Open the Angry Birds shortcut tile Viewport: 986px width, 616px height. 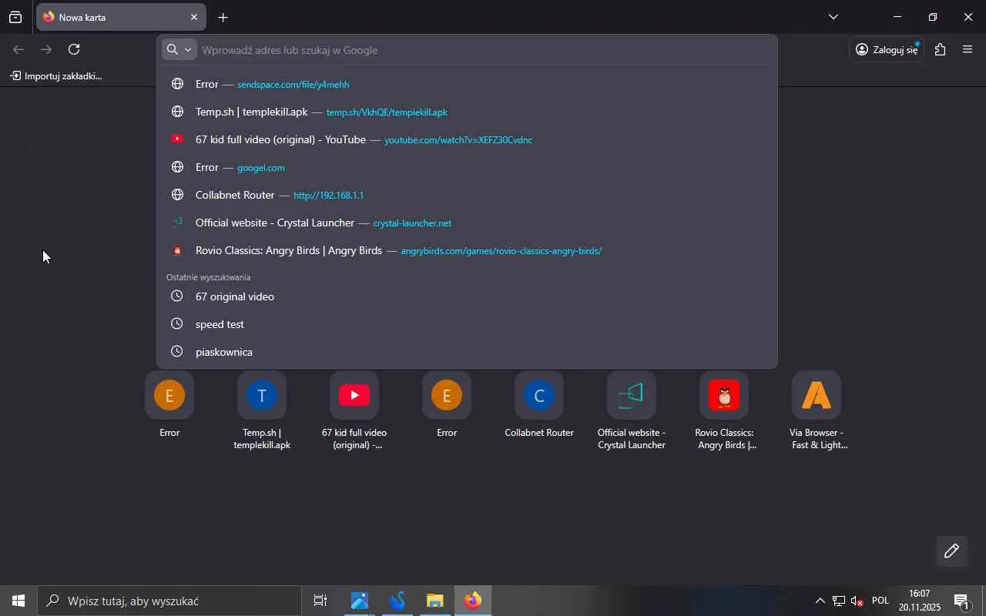[724, 411]
